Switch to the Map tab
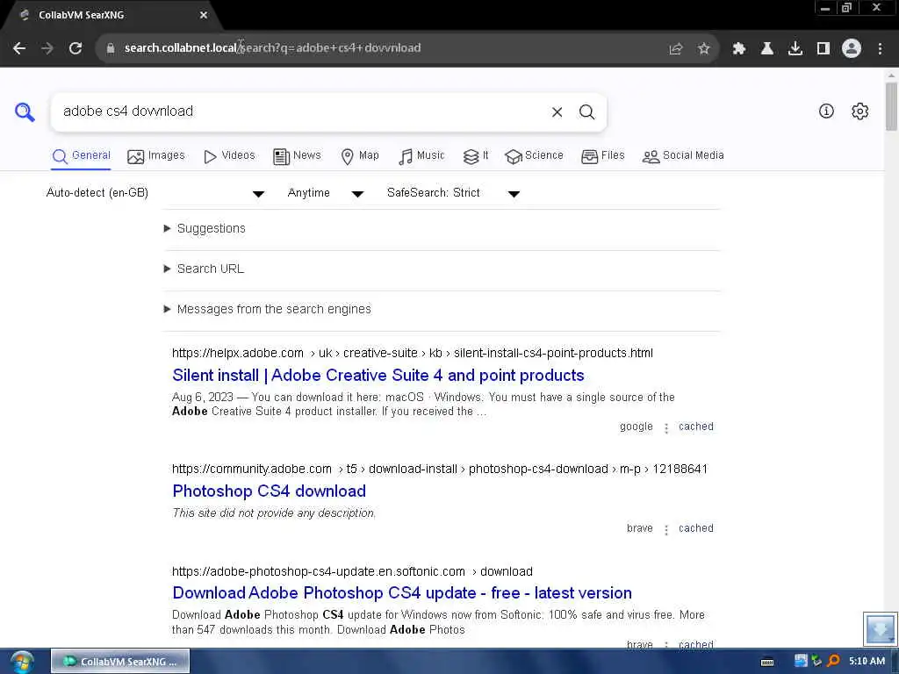899x674 pixels. 359,156
